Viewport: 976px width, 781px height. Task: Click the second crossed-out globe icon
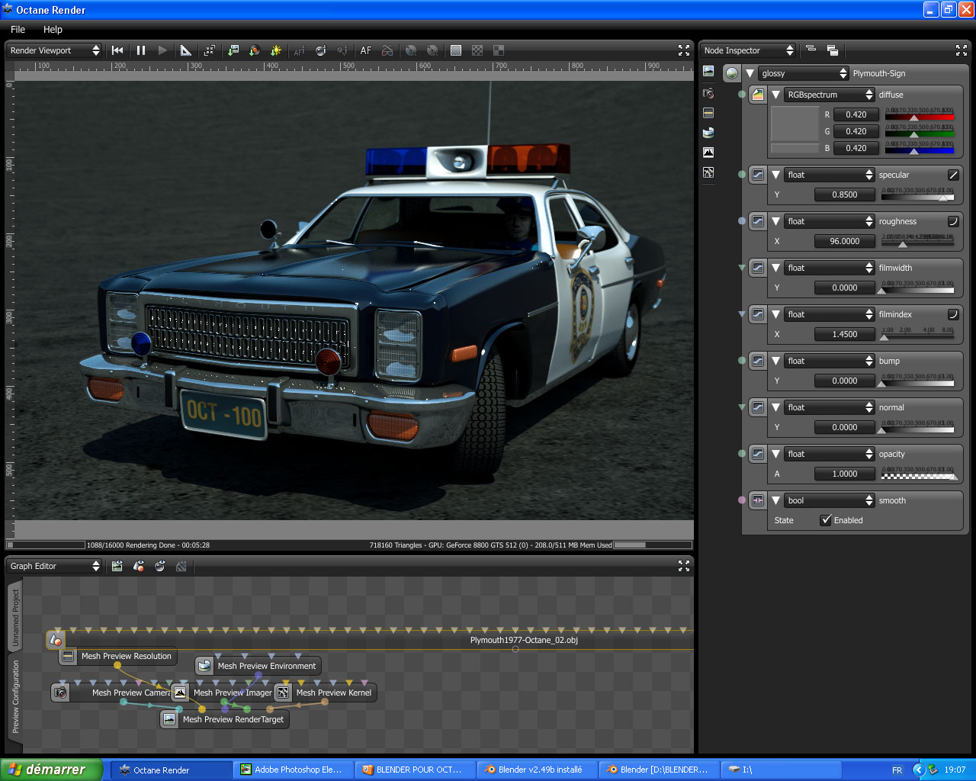[x=432, y=50]
